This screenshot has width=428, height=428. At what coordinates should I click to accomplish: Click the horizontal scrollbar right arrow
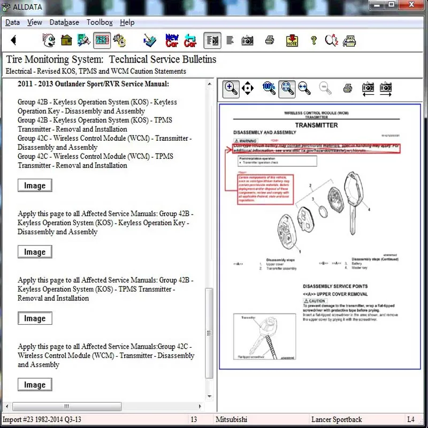[x=200, y=407]
